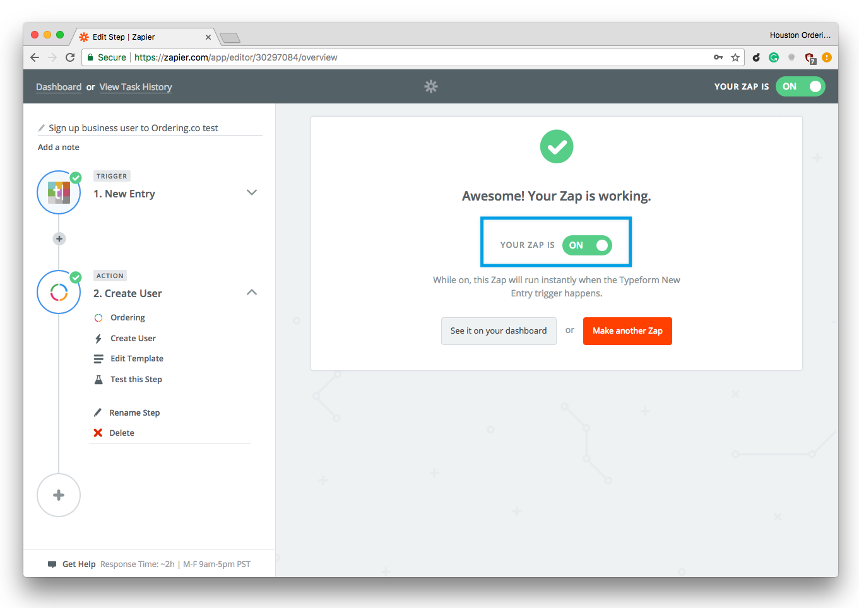
Task: Click the orange alert extension icon
Action: tap(827, 57)
